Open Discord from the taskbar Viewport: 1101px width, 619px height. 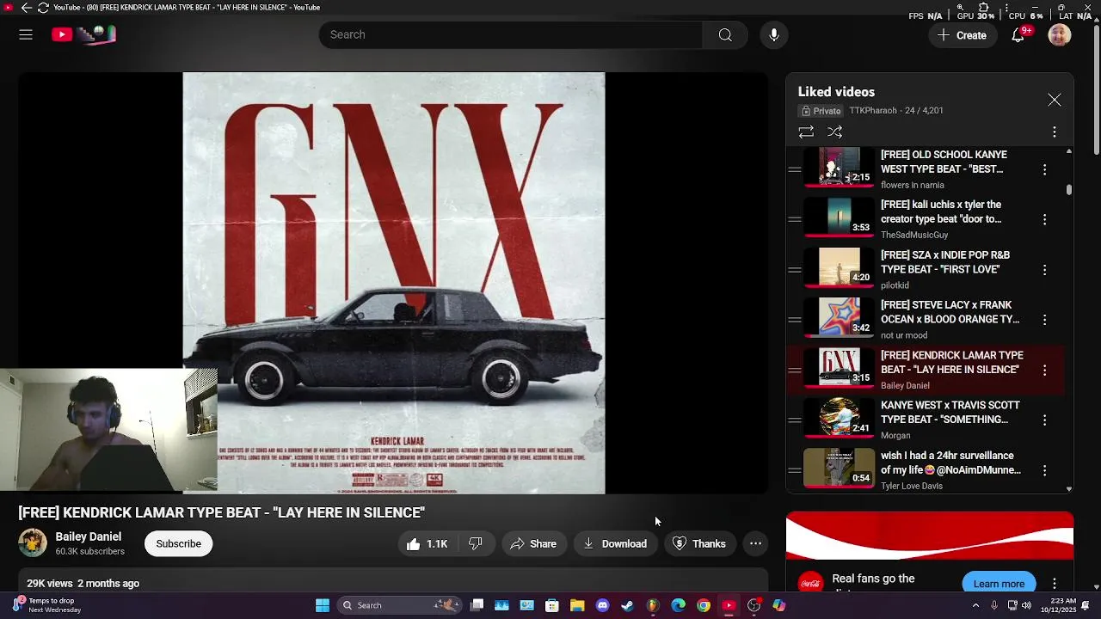pos(603,605)
